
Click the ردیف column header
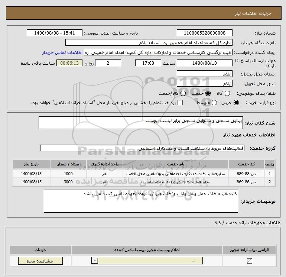[270, 164]
